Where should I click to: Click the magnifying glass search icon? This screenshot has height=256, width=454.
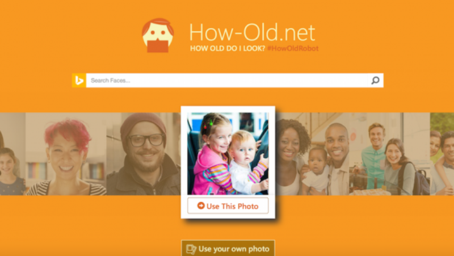click(375, 80)
